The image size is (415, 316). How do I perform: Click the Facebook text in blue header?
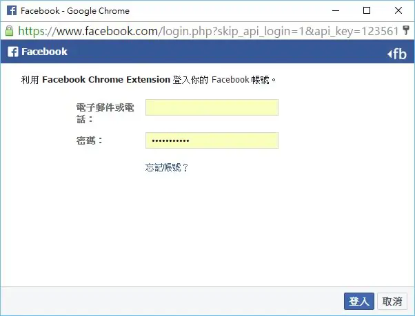coord(44,52)
